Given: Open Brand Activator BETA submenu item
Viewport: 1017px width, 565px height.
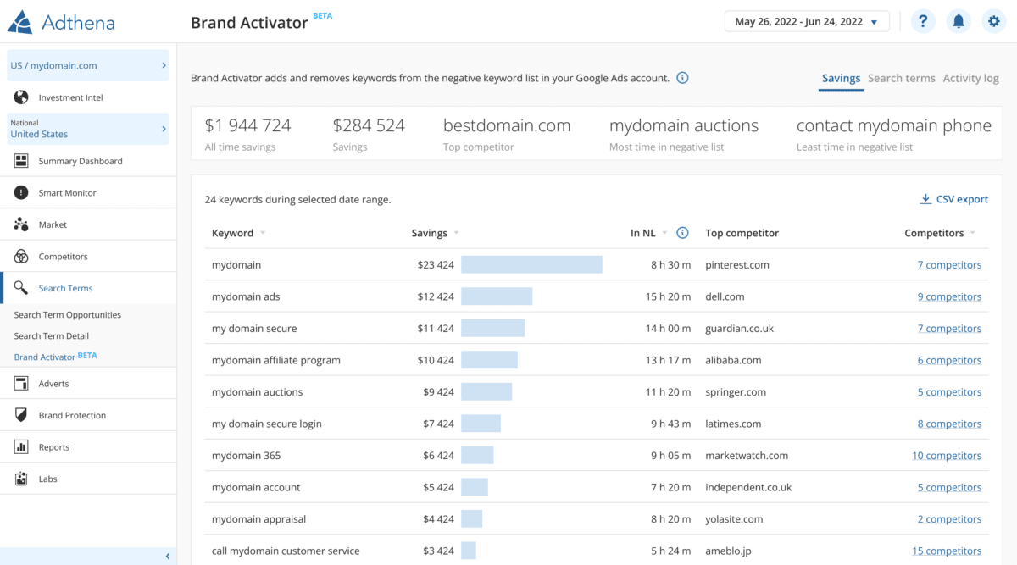Looking at the screenshot, I should click(56, 357).
